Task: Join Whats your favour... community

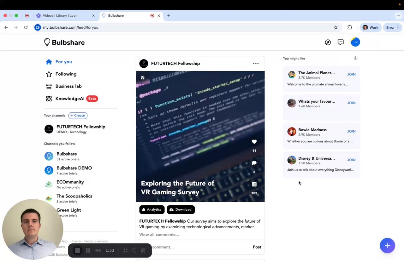Action: pos(351,103)
